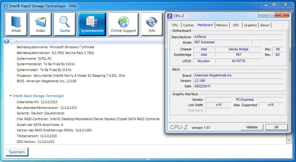The image size is (296, 162).
Task: Click 'Betriebssystemname: Microsoft Windows 7 Ultimate' line
Action: (56, 47)
